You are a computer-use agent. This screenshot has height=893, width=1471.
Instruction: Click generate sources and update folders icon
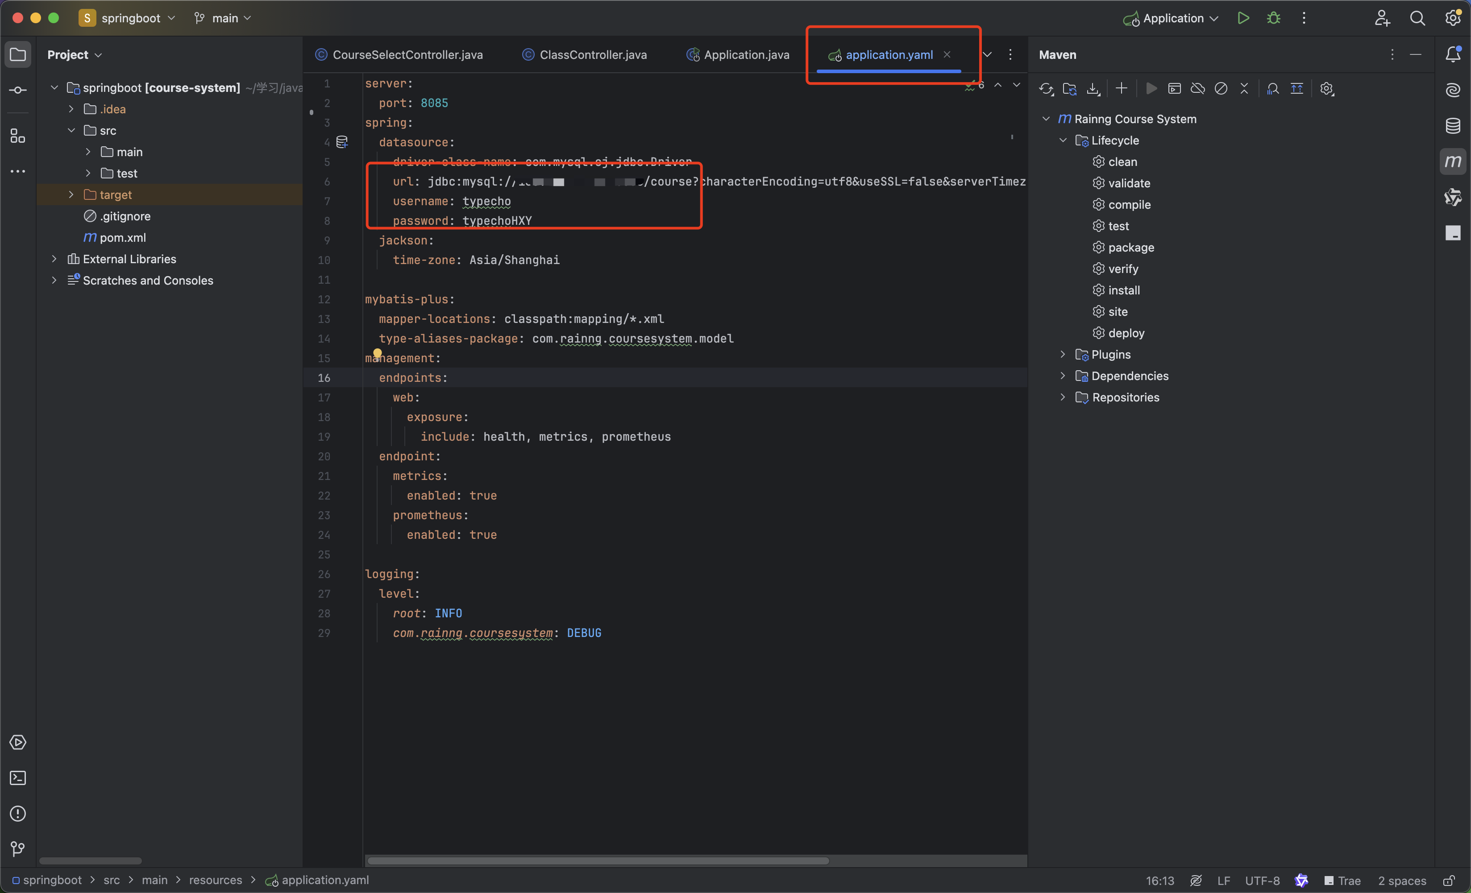1069,89
